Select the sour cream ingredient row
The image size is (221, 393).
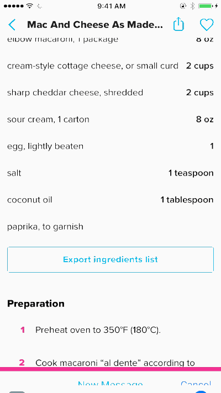(110, 119)
